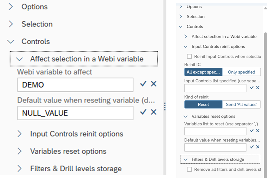Screen dimensions: 267x178
Task: Click the Webi variable to affect input field
Action: pyautogui.click(x=75, y=85)
